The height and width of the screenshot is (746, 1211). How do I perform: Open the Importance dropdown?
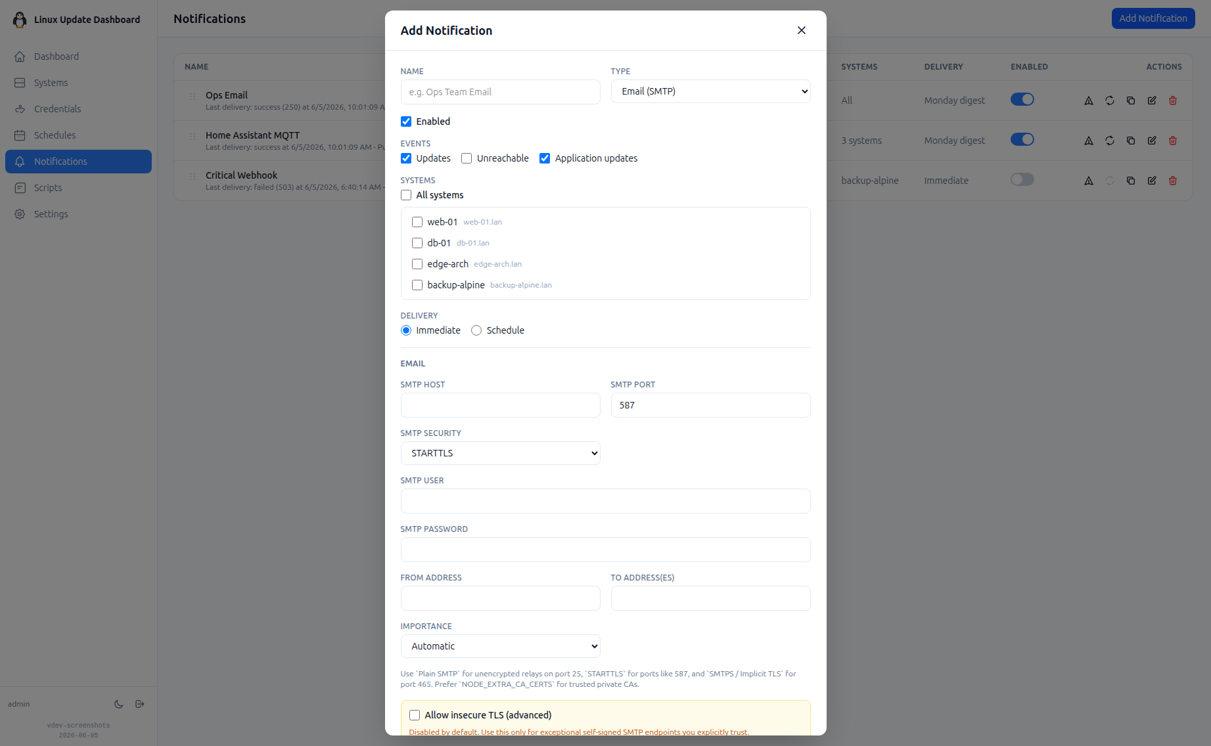click(500, 646)
